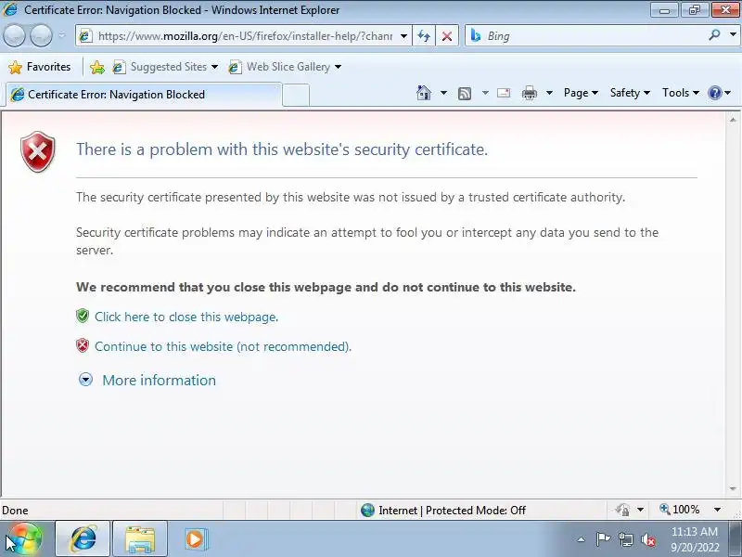The image size is (742, 557).
Task: Expand the address bar autocomplete dropdown
Action: click(403, 36)
